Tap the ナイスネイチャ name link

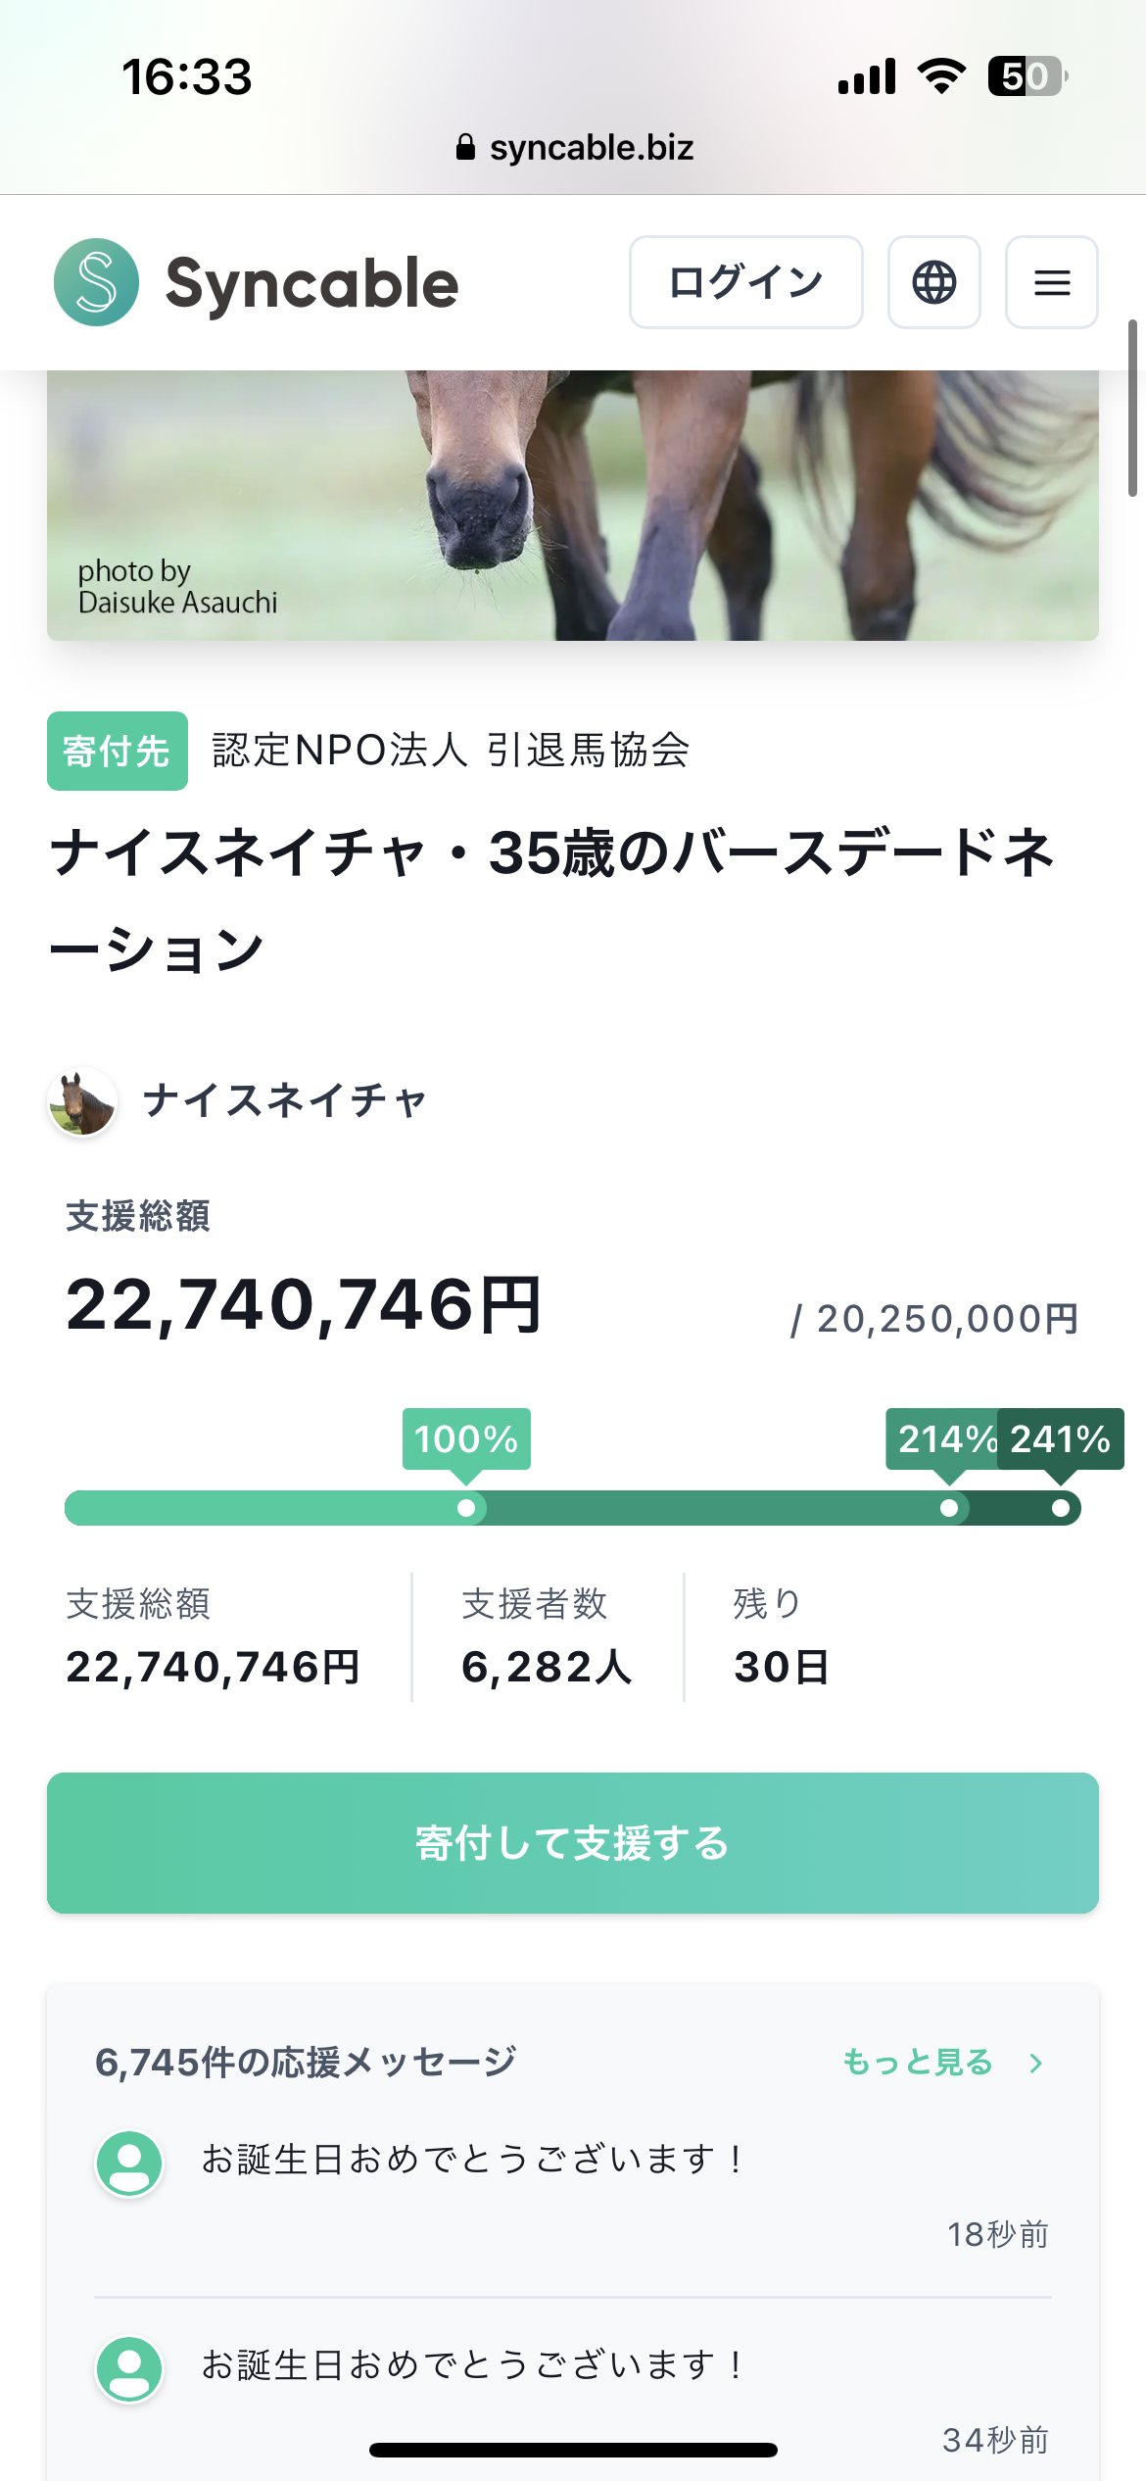(x=284, y=1101)
